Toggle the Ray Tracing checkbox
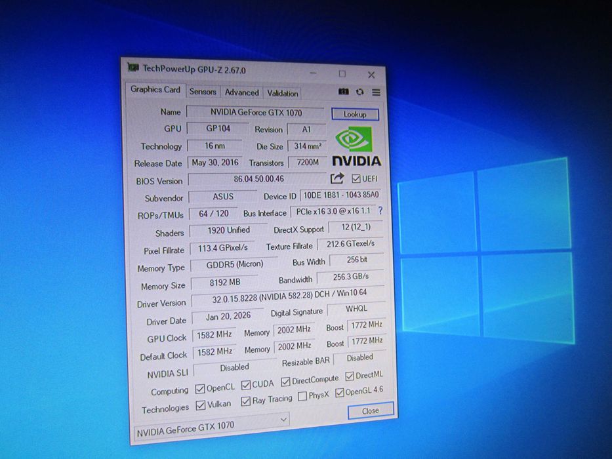 [246, 401]
